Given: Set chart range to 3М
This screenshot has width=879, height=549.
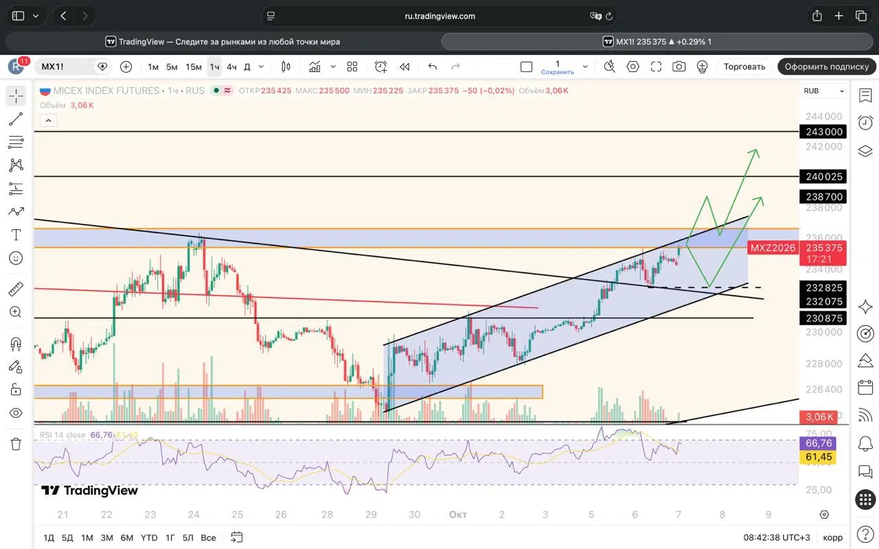Looking at the screenshot, I should click(x=106, y=537).
